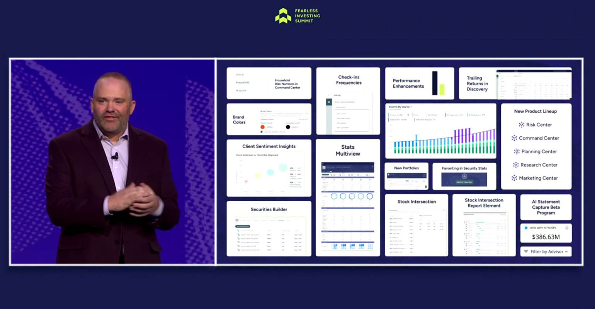The image size is (595, 309).
Task: Select the Household view option
Action: click(243, 82)
